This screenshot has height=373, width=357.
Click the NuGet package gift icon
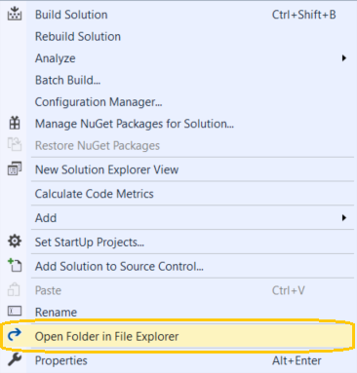pos(15,124)
